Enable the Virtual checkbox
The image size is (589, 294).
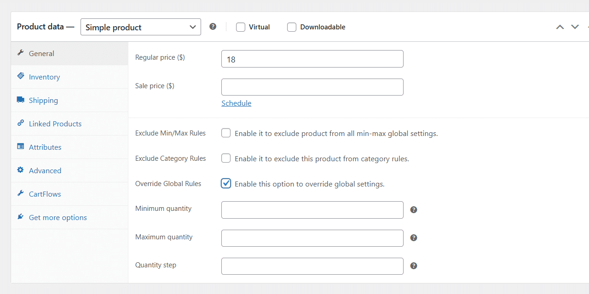point(241,27)
